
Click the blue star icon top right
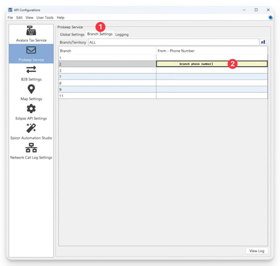270,18
